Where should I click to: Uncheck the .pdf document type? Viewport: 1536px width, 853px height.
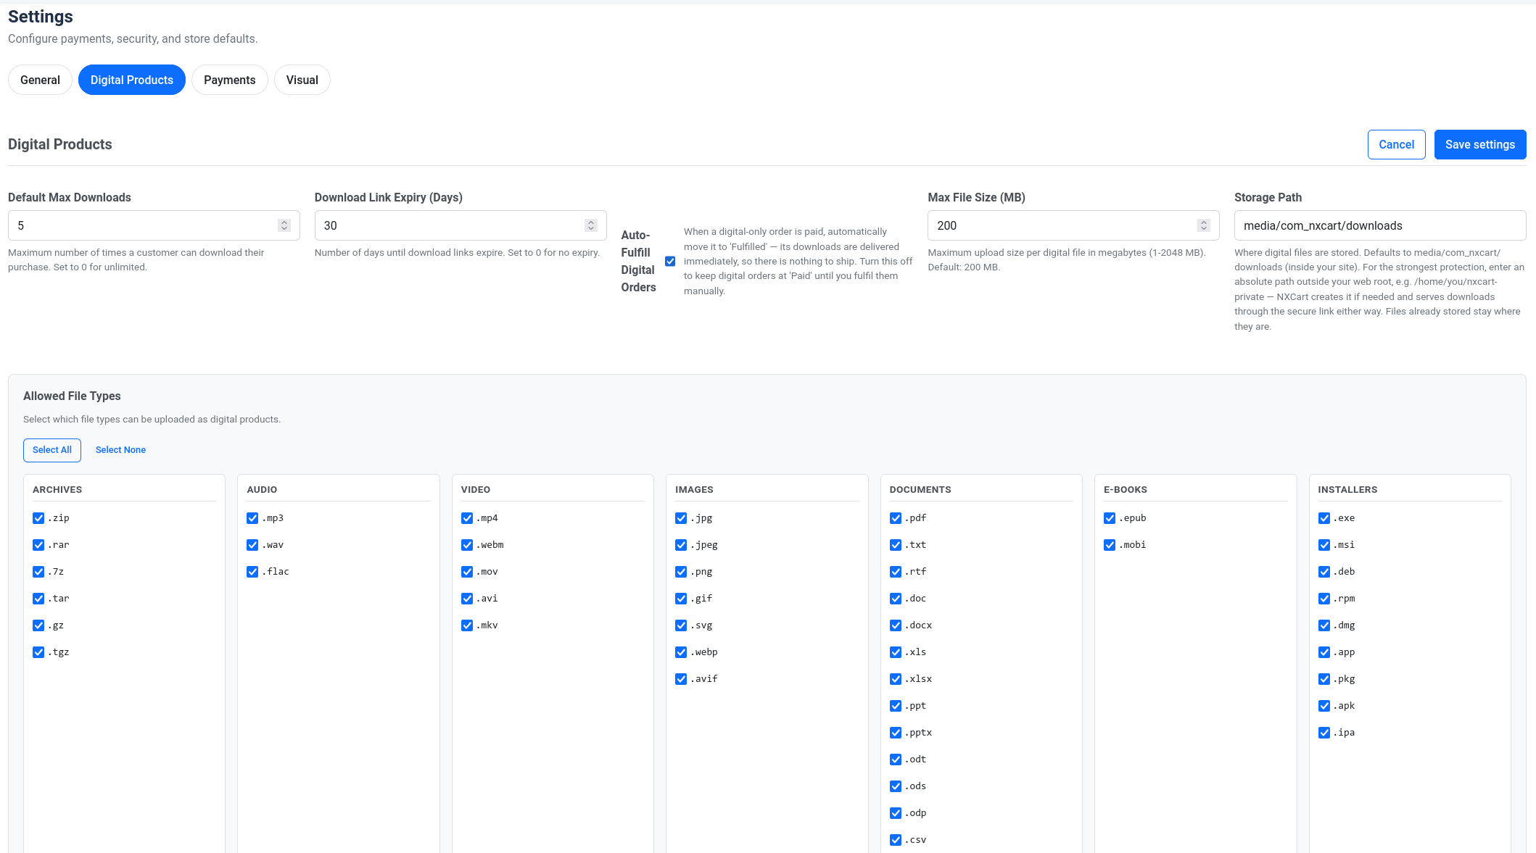pos(896,518)
